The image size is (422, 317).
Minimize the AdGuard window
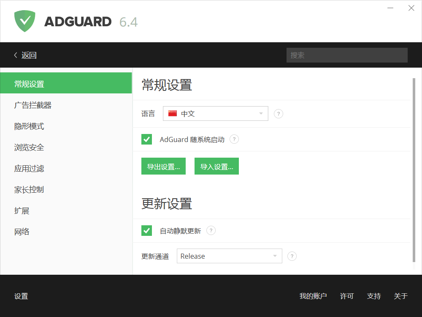click(x=390, y=8)
